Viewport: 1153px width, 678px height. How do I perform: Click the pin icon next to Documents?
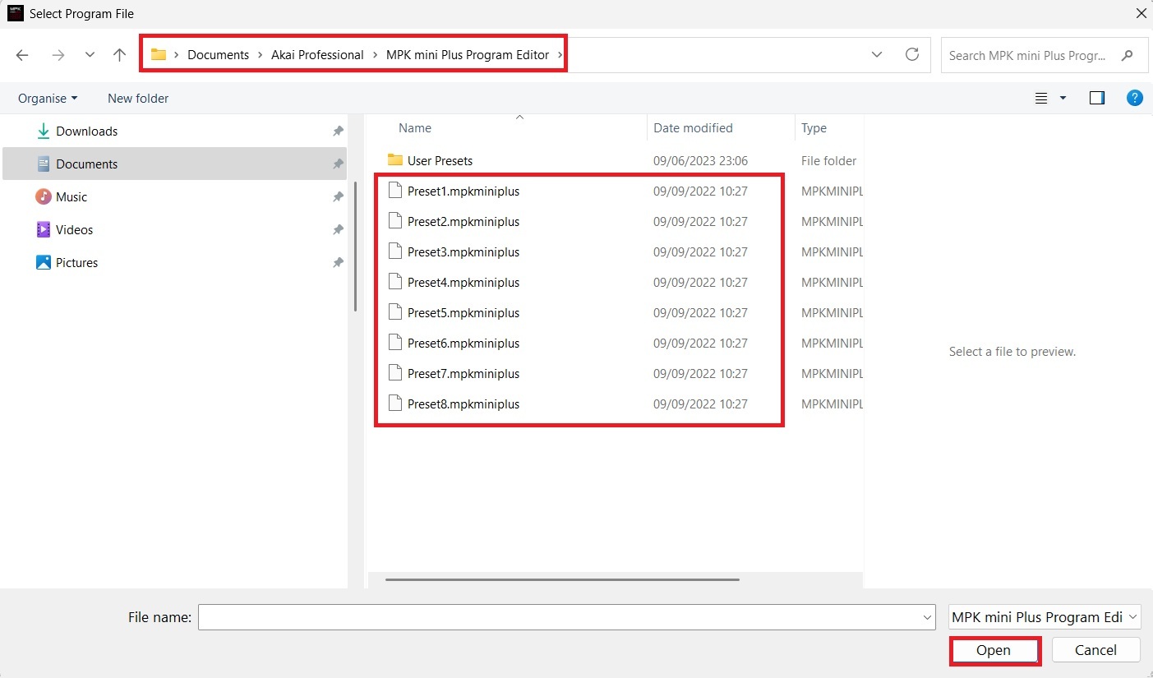click(337, 164)
